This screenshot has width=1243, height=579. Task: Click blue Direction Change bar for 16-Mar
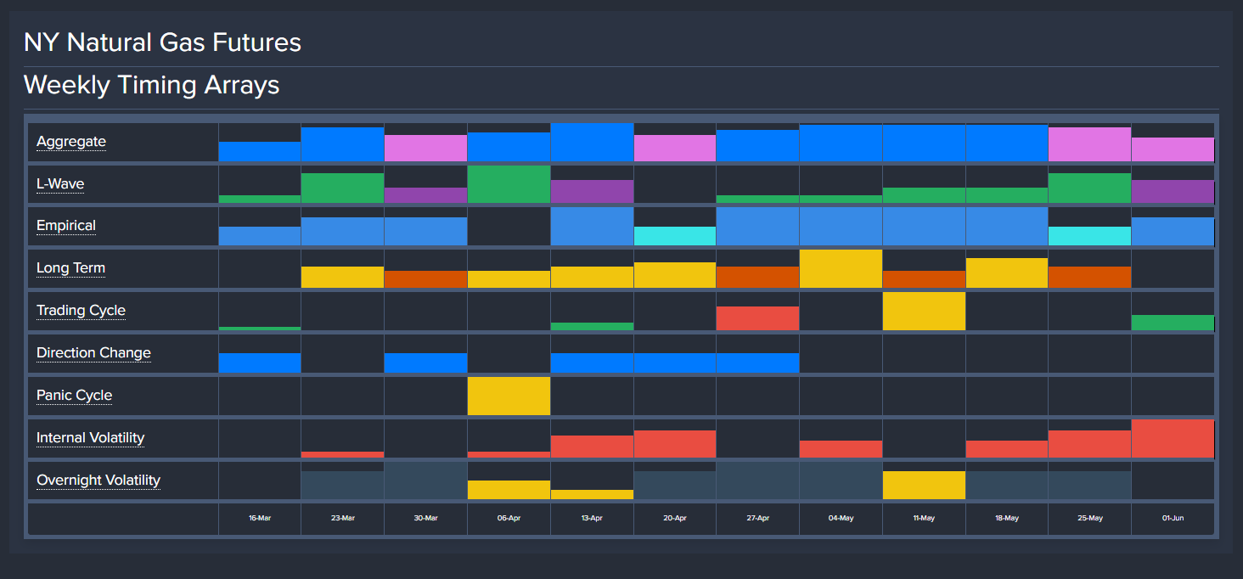pyautogui.click(x=260, y=363)
